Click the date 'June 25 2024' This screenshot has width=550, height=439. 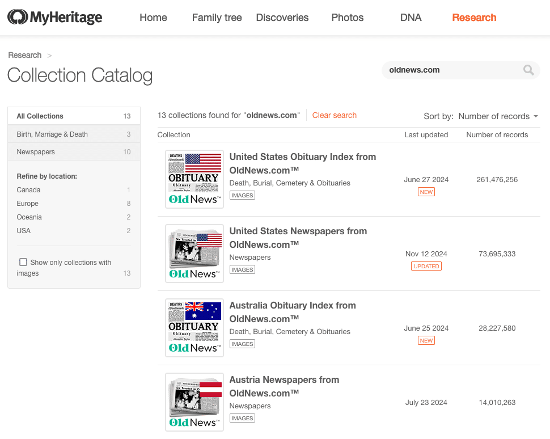click(426, 328)
